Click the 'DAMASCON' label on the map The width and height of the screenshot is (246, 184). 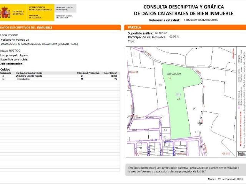click(173, 74)
